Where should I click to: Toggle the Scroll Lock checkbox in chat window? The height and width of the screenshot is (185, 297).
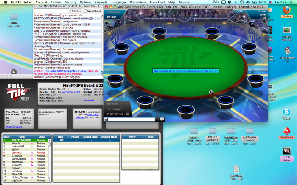coord(85,11)
